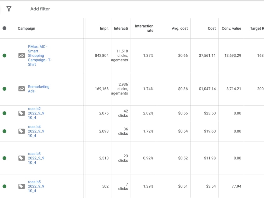
Task: Toggle green status dot for roas b2
Action: point(4,113)
